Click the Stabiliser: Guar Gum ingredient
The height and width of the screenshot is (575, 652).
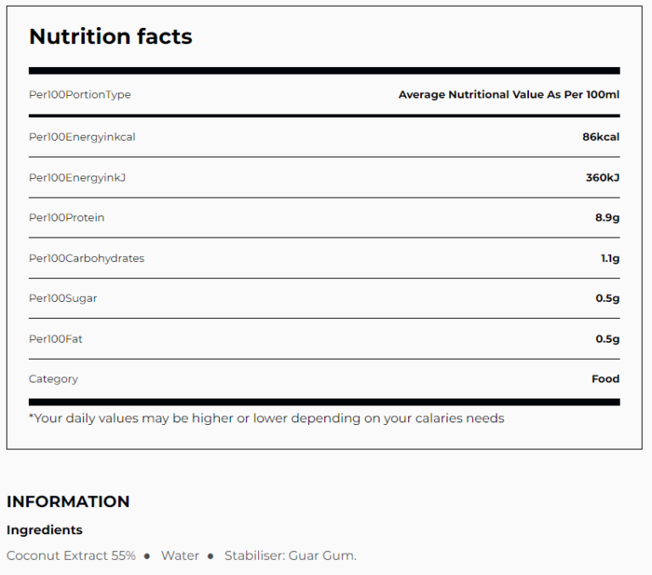pyautogui.click(x=290, y=555)
